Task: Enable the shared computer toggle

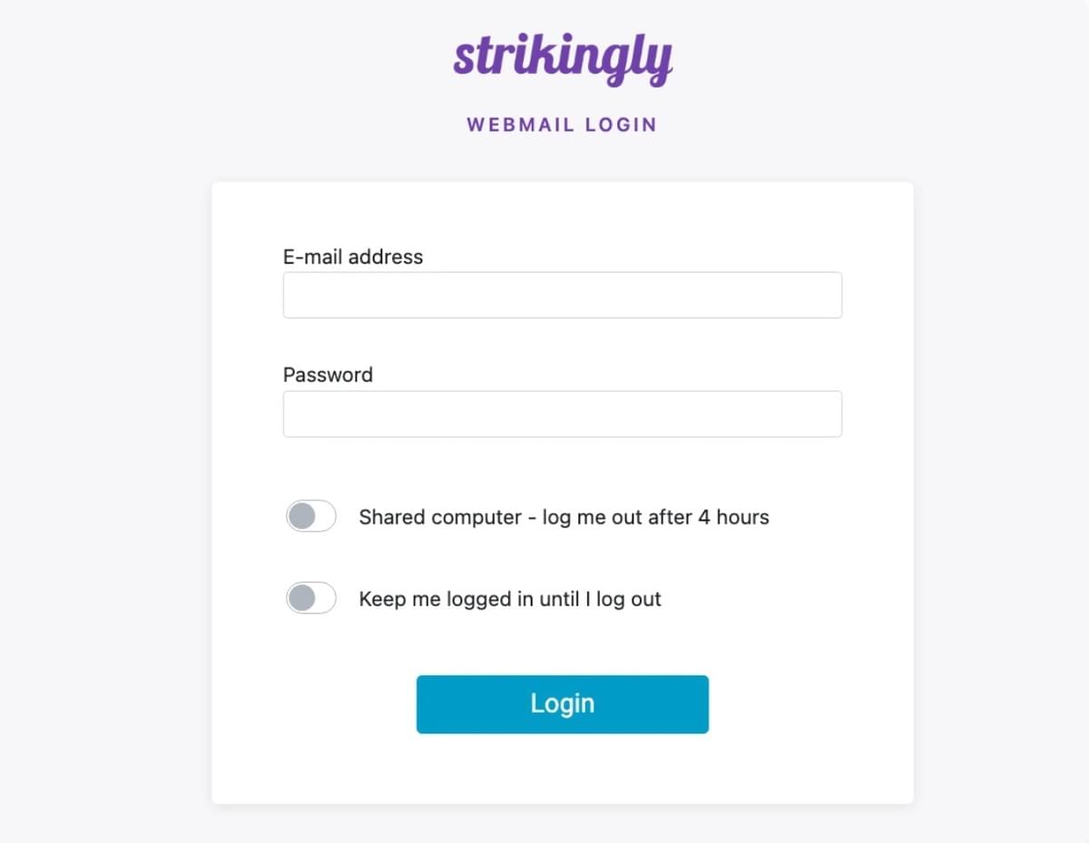Action: coord(310,516)
